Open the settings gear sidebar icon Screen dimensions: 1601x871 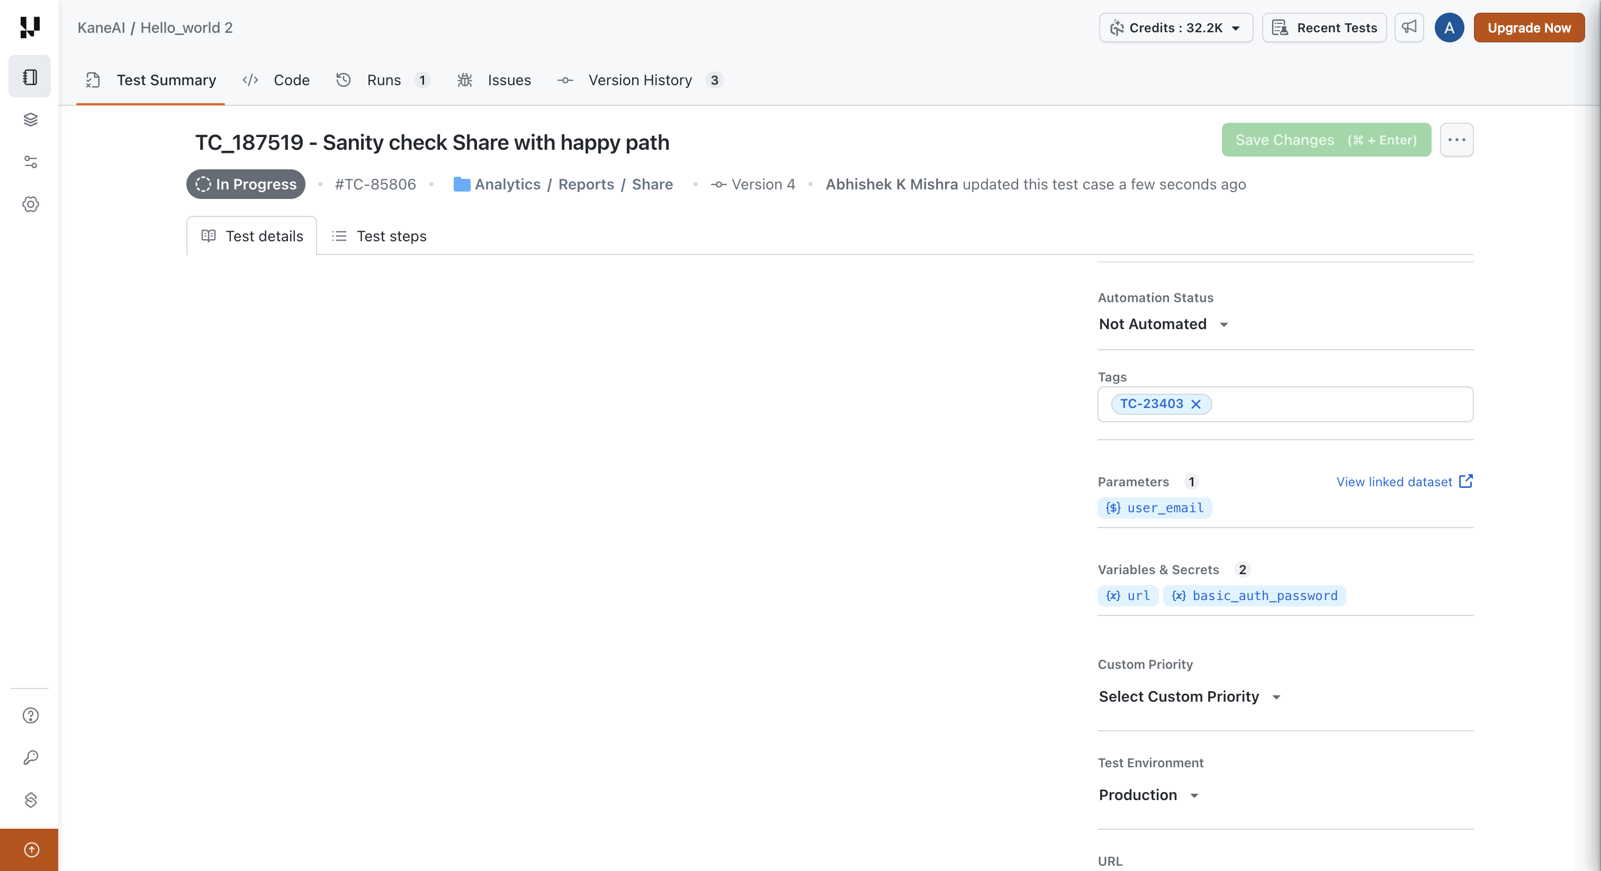pos(31,204)
